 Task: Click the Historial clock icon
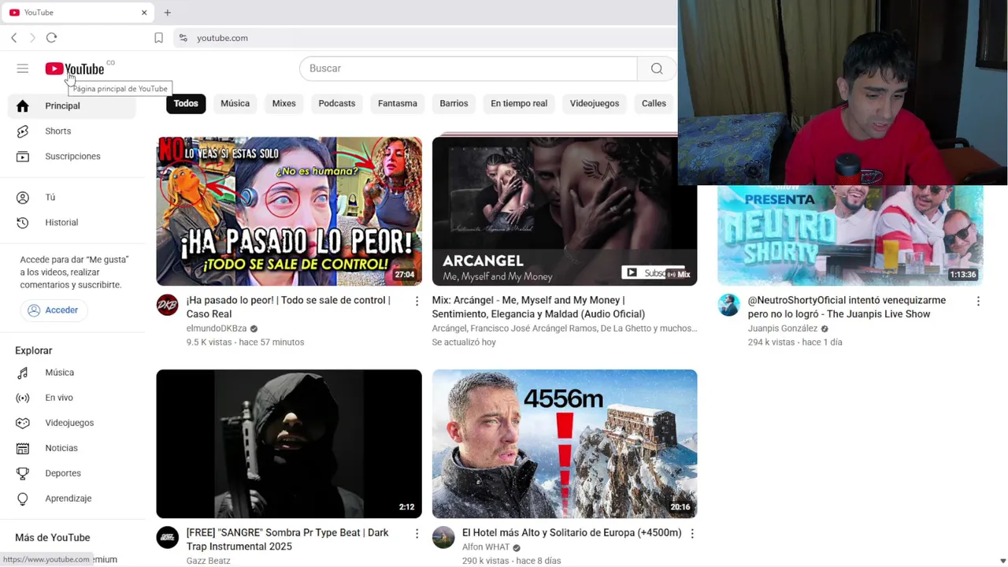pyautogui.click(x=23, y=223)
